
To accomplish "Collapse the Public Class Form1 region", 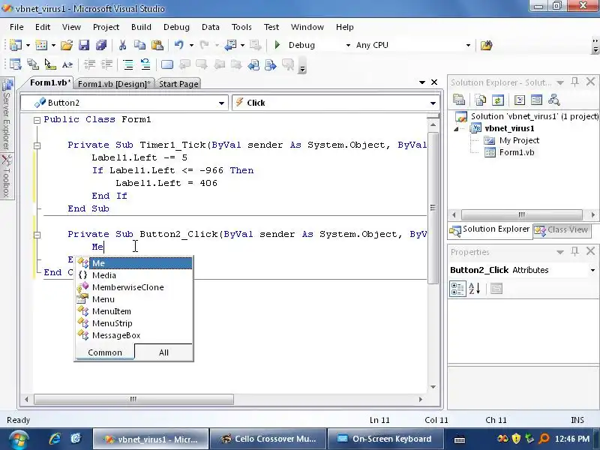I will click(37, 120).
